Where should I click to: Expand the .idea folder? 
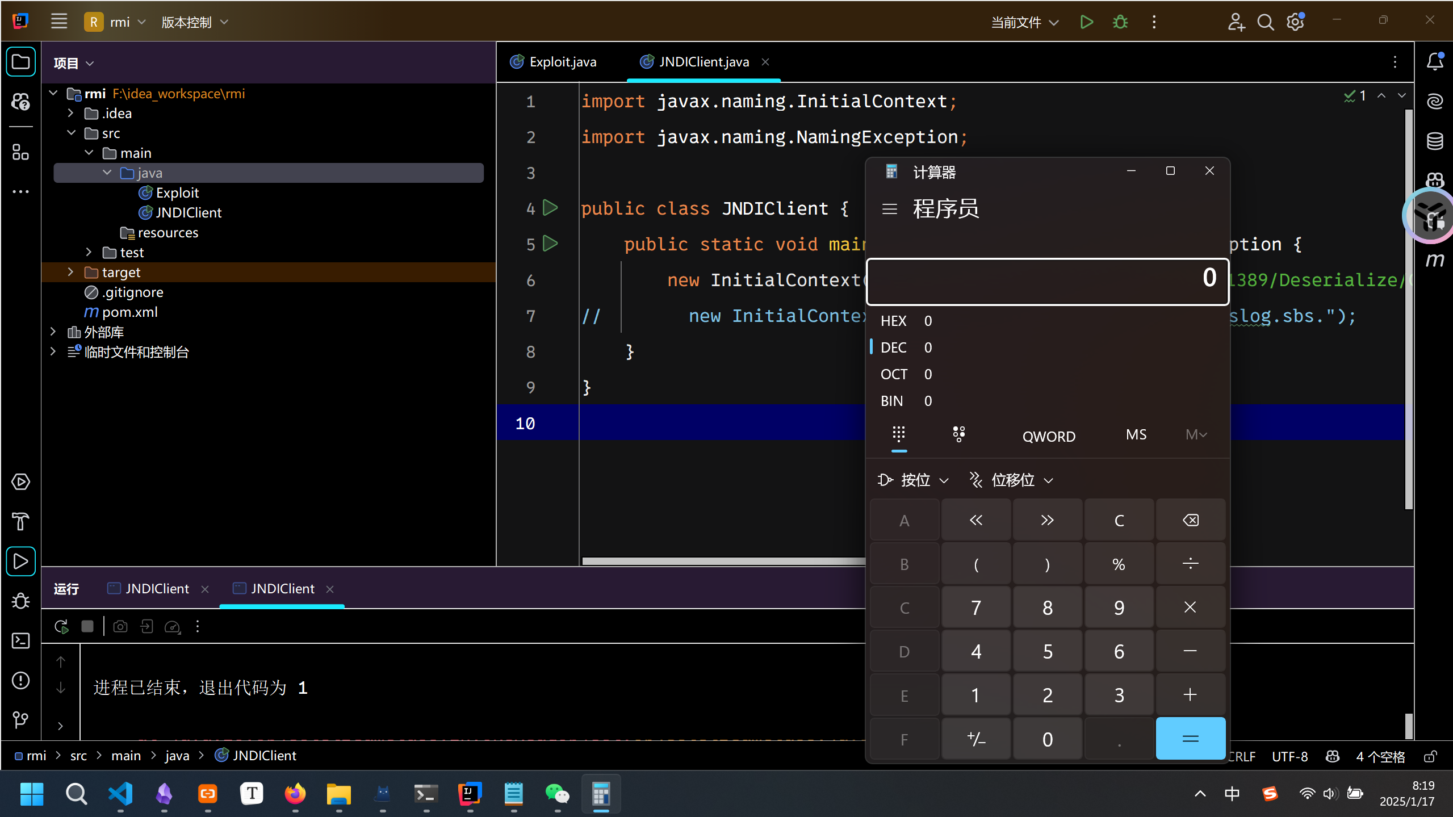pyautogui.click(x=70, y=113)
